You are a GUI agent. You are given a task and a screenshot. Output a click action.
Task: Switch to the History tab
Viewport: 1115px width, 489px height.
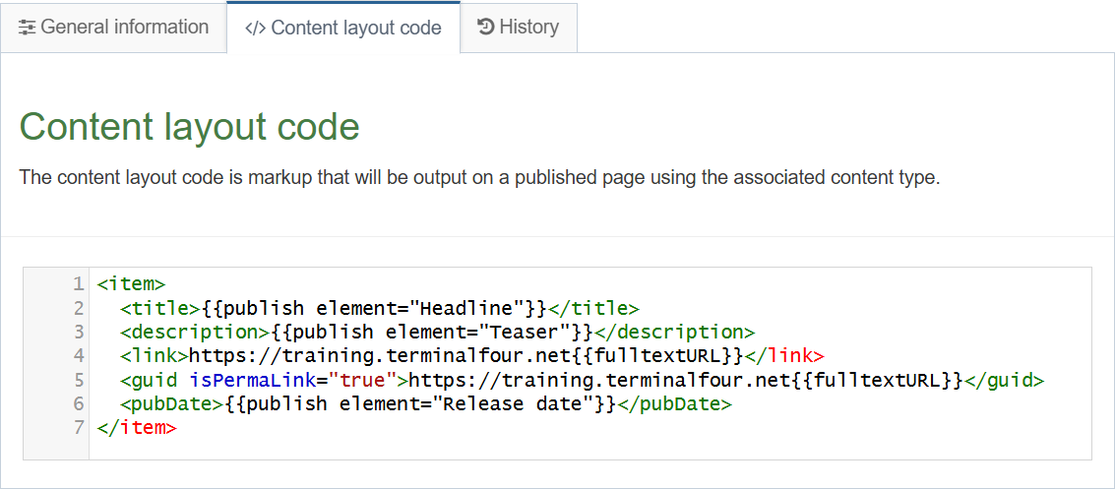[x=519, y=28]
